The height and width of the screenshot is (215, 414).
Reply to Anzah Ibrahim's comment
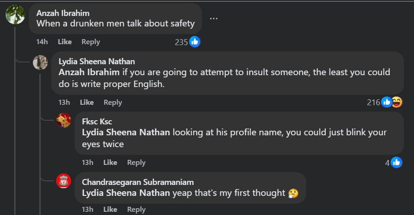[x=90, y=42]
